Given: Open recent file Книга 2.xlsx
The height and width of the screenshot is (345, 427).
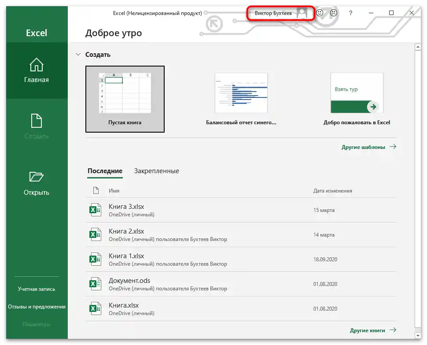Looking at the screenshot, I should 241,235.
